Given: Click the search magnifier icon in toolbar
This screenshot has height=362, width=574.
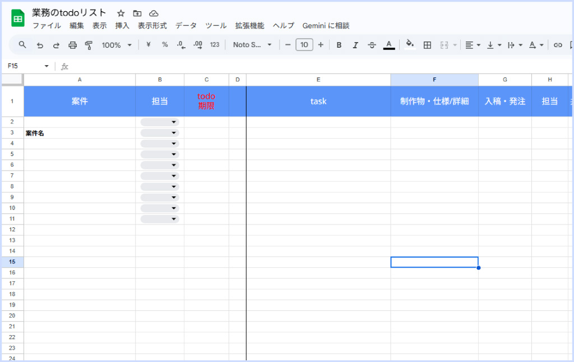Looking at the screenshot, I should (x=22, y=45).
